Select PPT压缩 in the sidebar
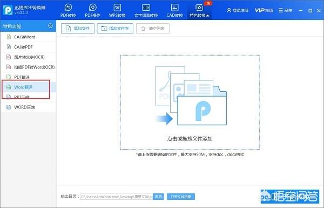The height and width of the screenshot is (208, 324). point(28,97)
